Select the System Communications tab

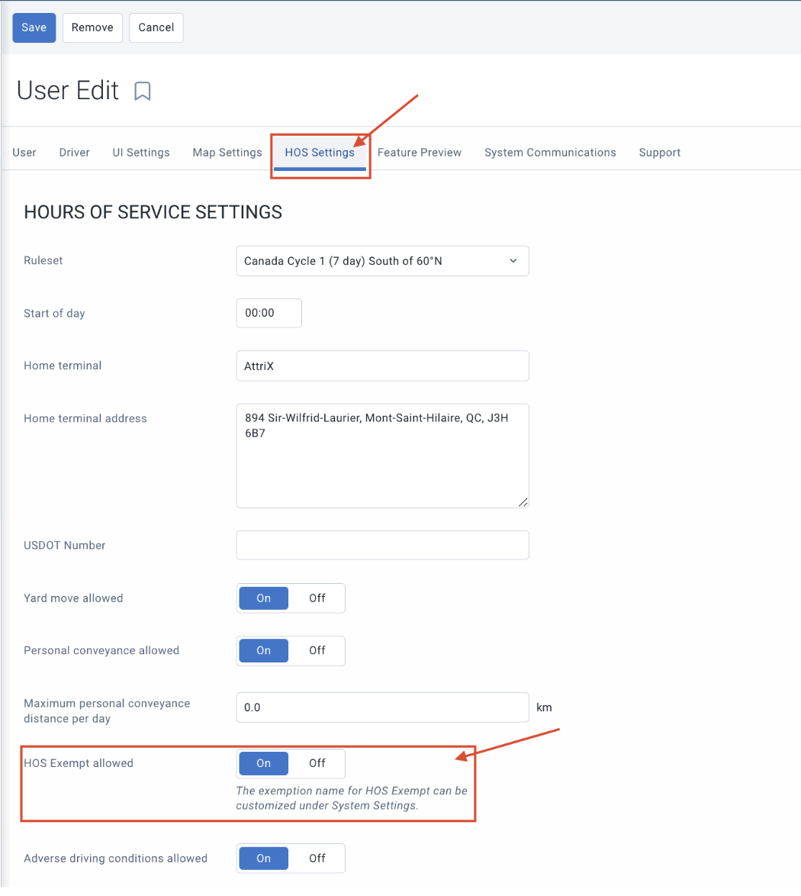click(x=550, y=153)
